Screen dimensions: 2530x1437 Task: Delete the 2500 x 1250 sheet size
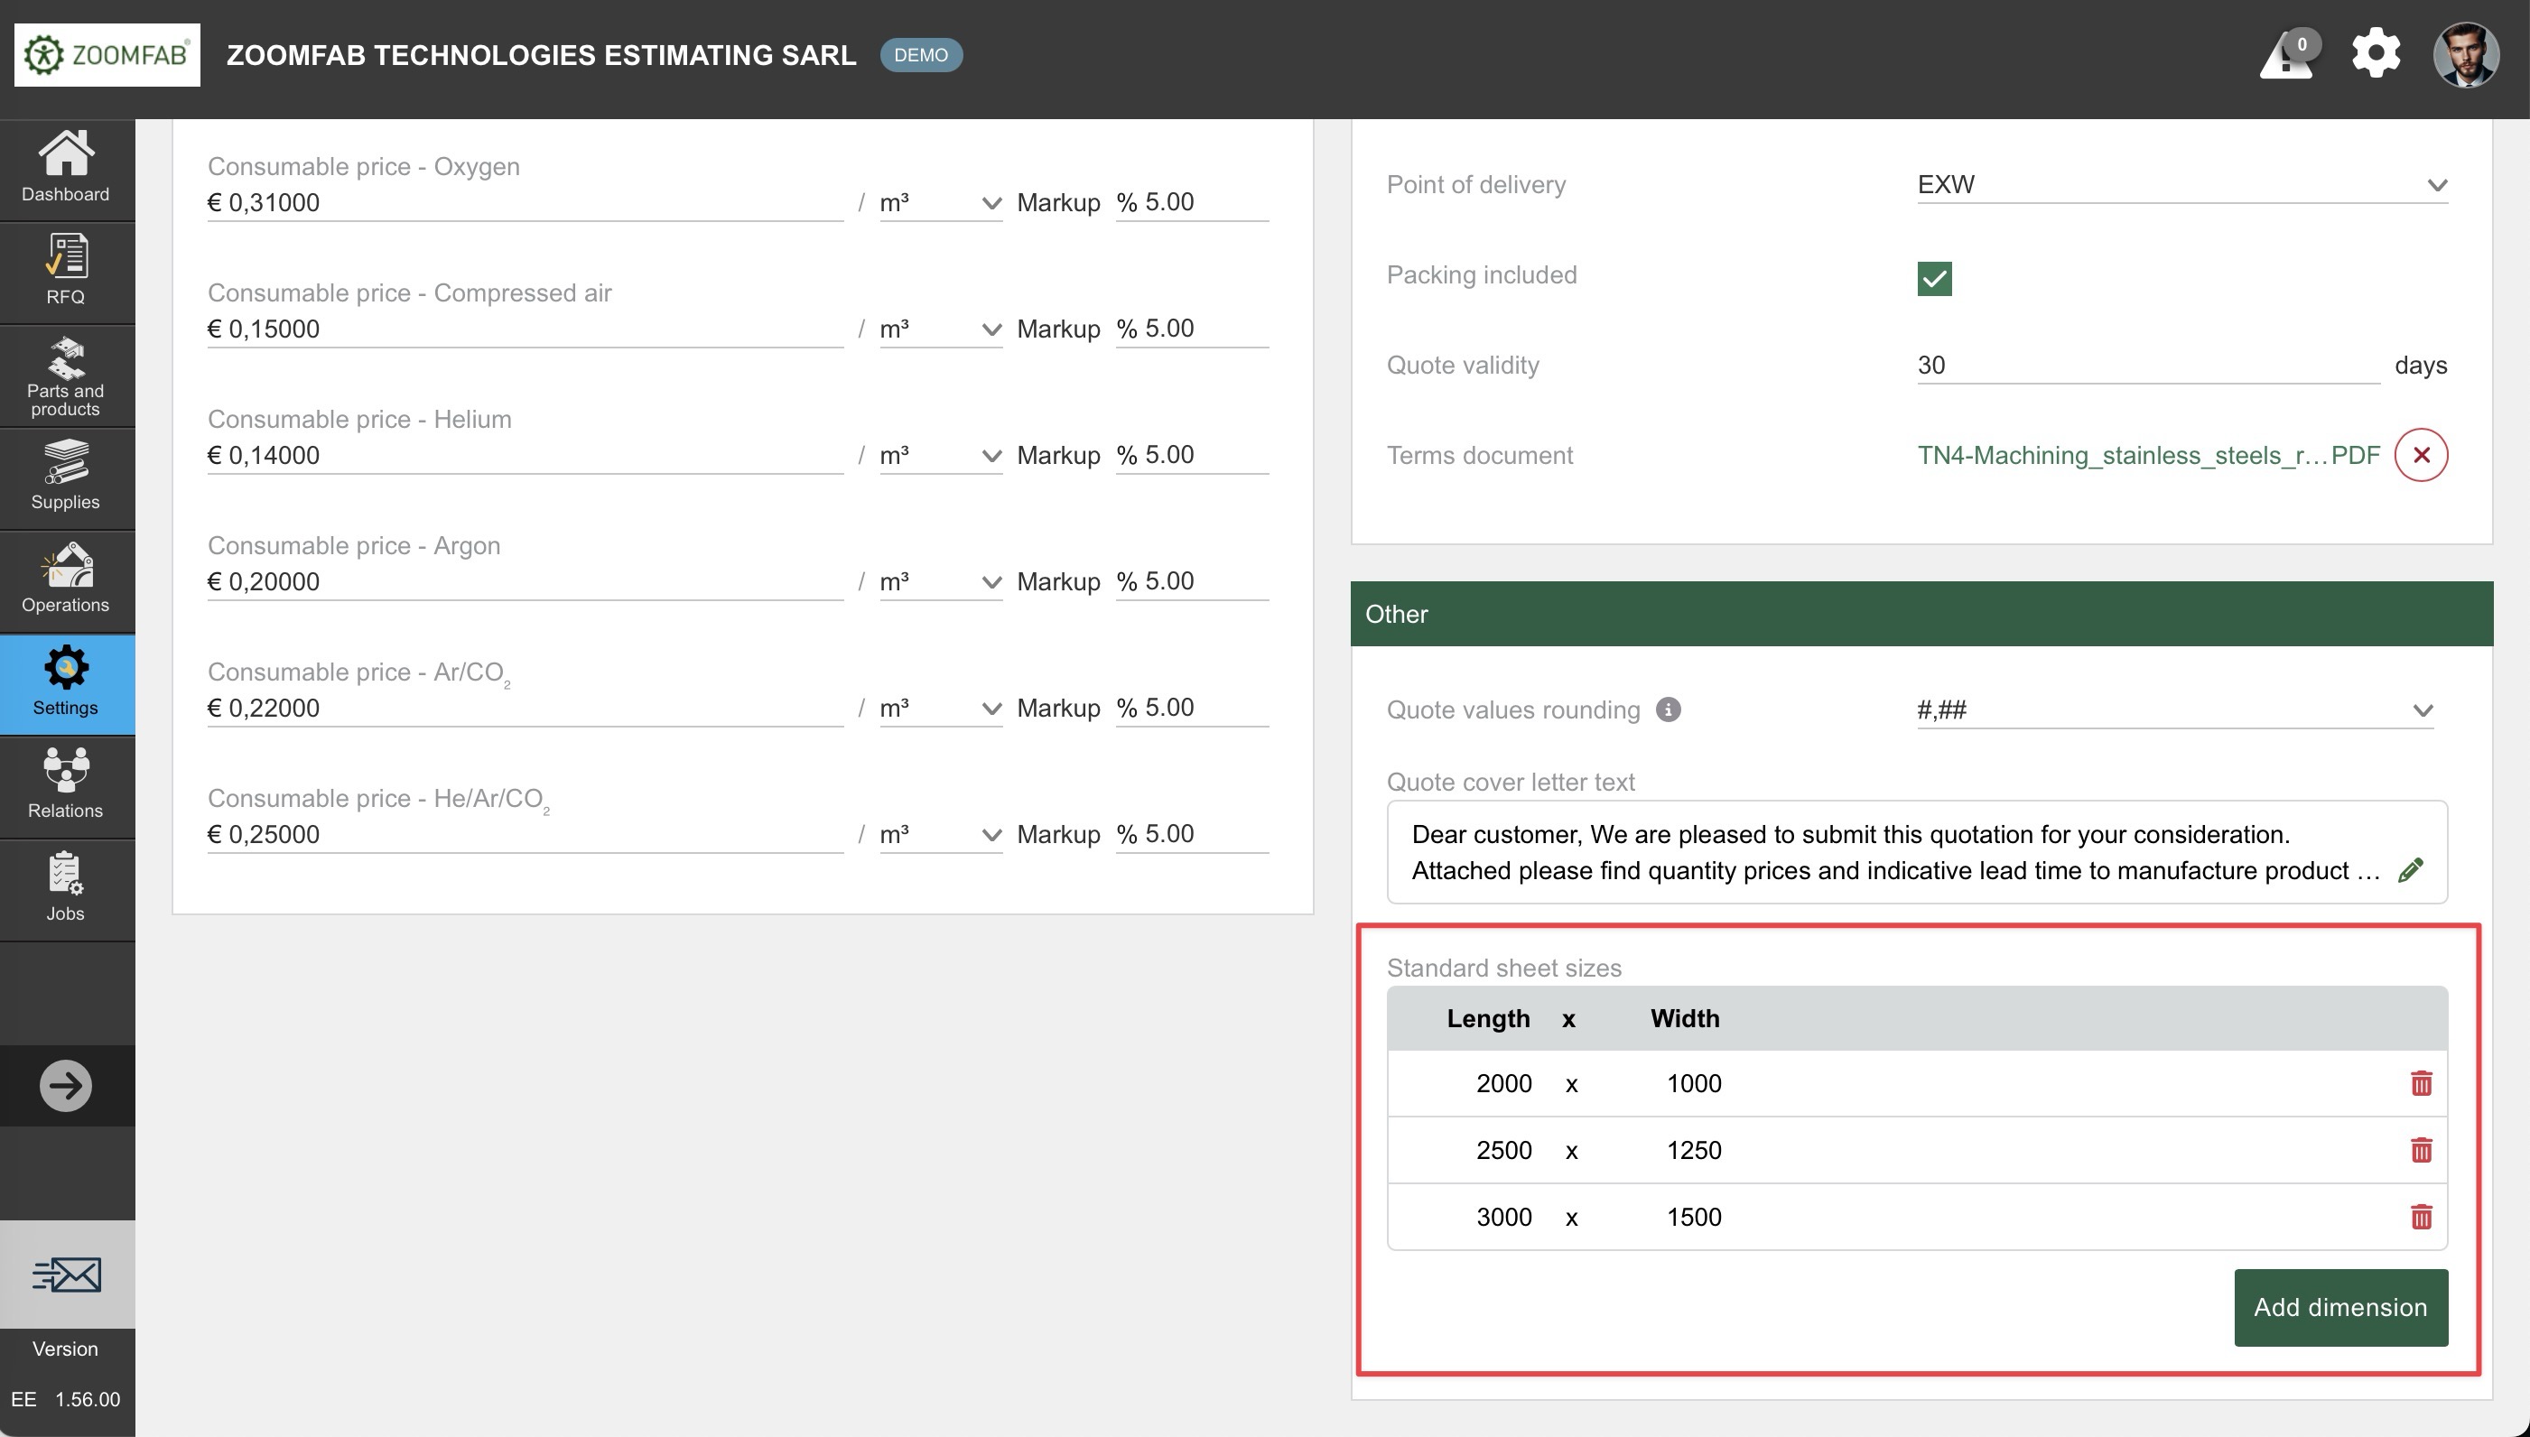(2421, 1150)
